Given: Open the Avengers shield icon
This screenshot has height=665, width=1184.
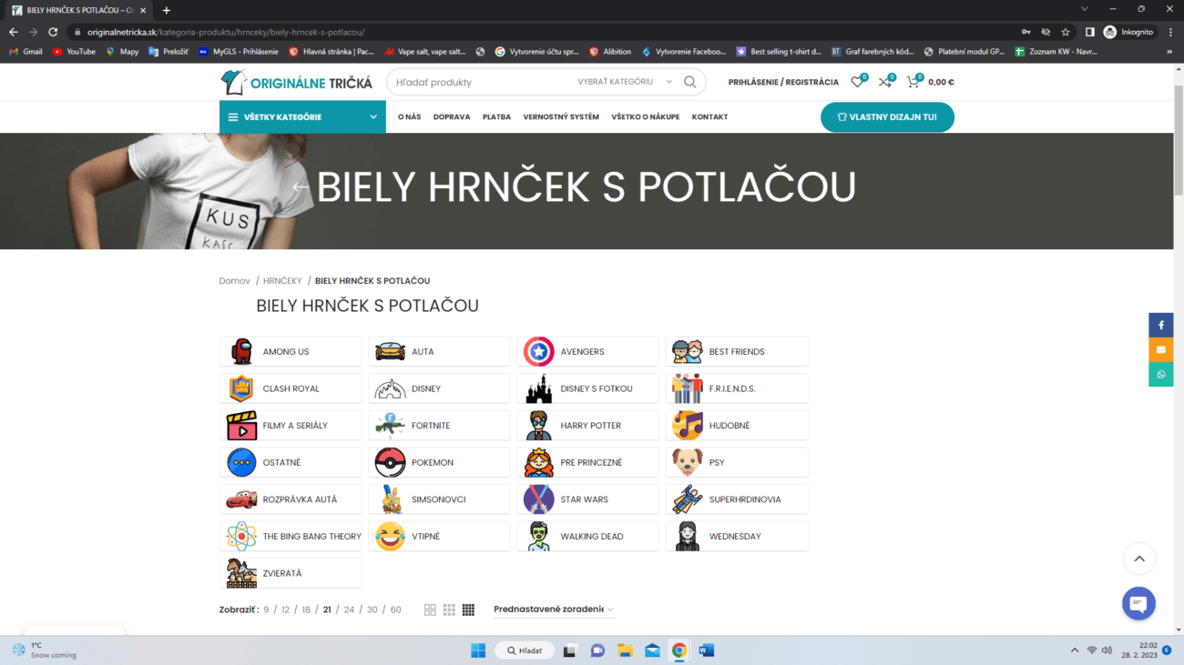Looking at the screenshot, I should click(538, 351).
